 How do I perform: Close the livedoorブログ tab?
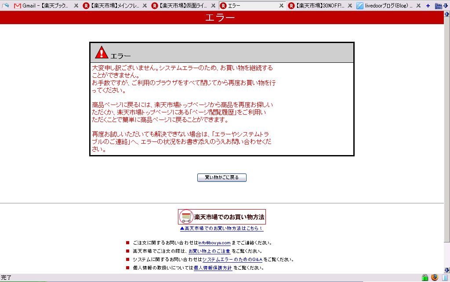pos(418,5)
